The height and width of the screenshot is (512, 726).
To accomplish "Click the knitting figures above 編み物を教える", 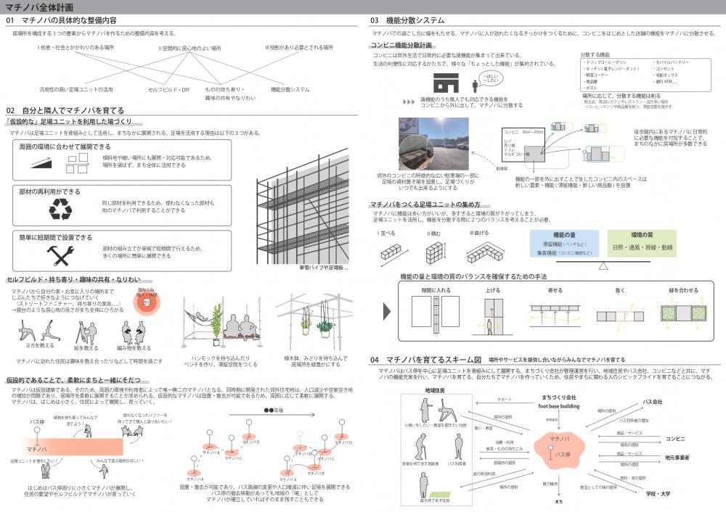I will [x=133, y=333].
